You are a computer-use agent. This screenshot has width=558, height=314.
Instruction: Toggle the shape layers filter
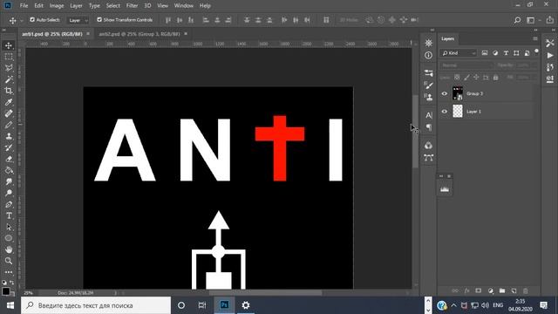[x=516, y=53]
